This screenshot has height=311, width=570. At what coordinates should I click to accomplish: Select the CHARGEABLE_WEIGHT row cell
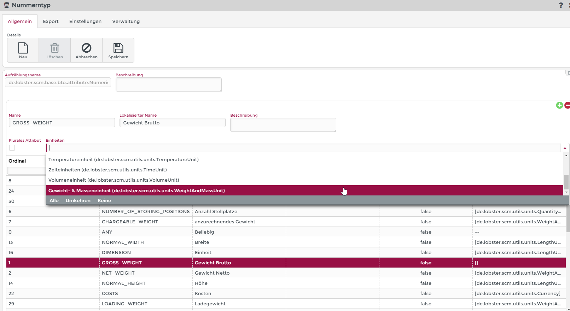pos(146,222)
